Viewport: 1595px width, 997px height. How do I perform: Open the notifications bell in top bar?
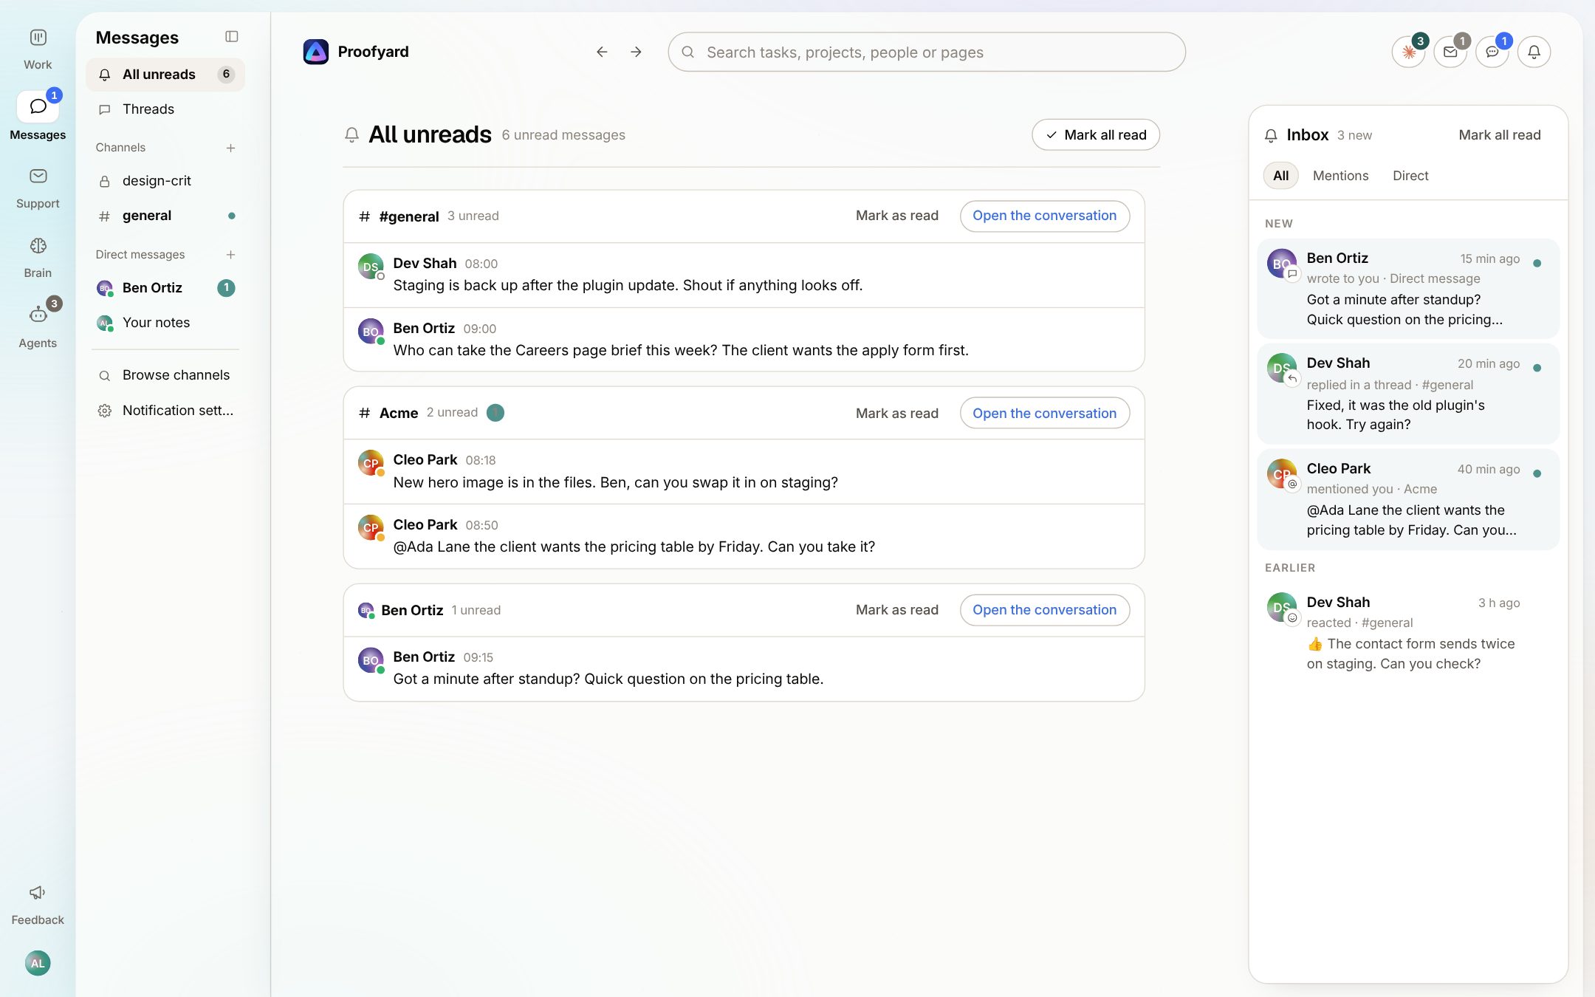(x=1534, y=52)
